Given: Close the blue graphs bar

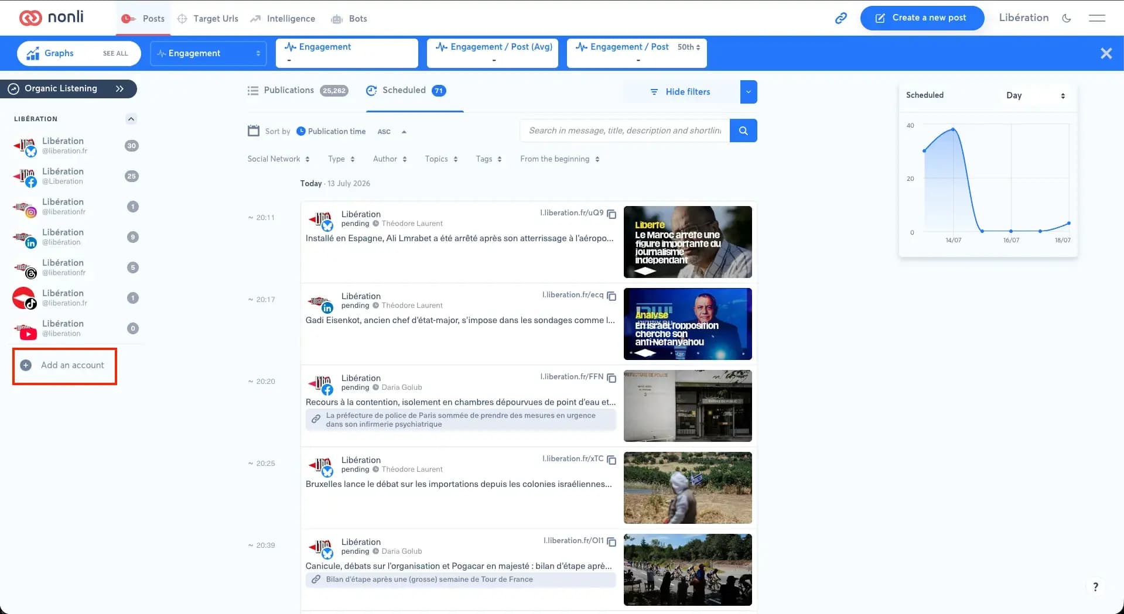Looking at the screenshot, I should point(1106,53).
